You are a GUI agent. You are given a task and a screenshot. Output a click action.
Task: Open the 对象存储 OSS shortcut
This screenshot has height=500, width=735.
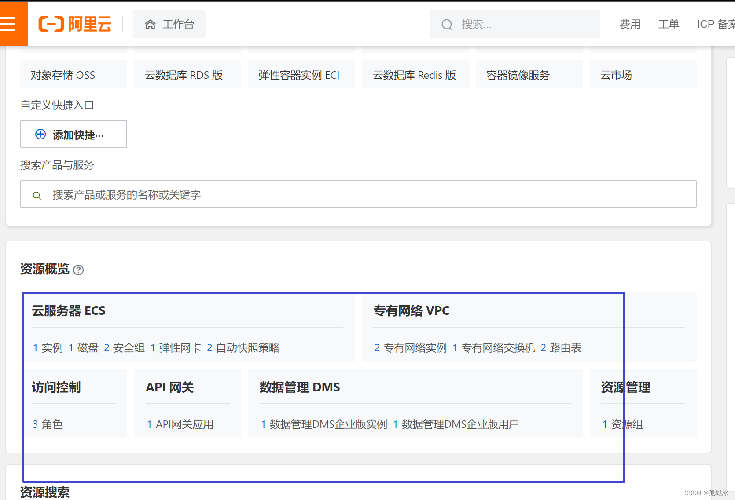[x=73, y=75]
